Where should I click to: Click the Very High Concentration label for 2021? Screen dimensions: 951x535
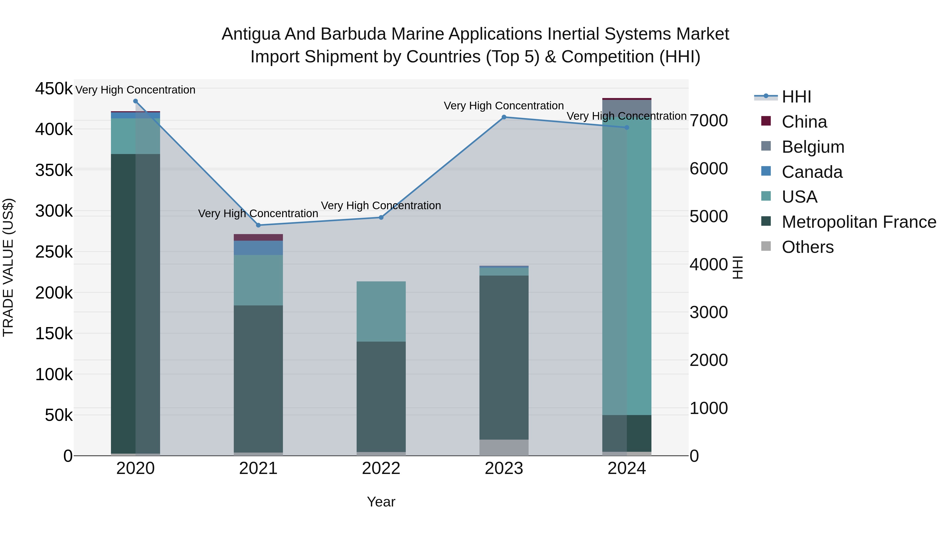click(x=258, y=213)
